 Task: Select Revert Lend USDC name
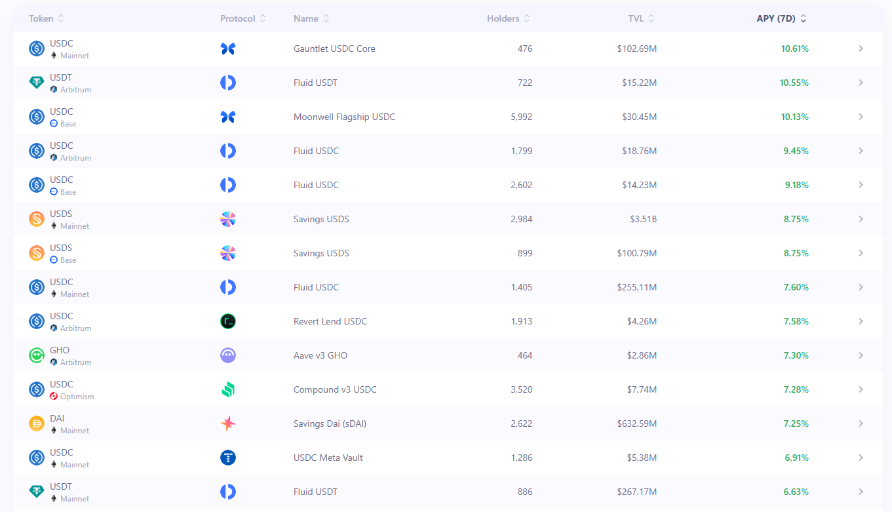(330, 321)
